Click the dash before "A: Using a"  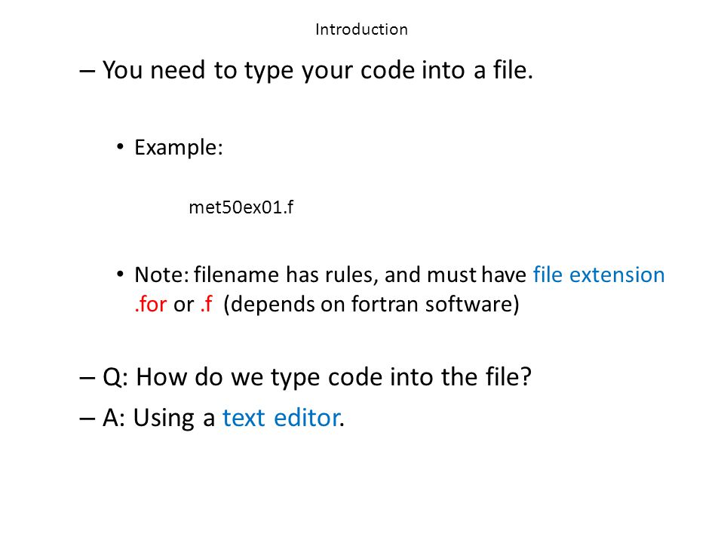(x=87, y=419)
